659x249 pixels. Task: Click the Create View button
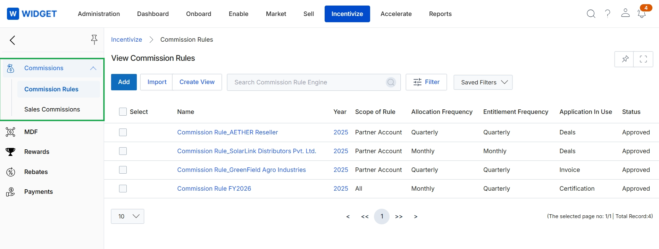point(197,82)
